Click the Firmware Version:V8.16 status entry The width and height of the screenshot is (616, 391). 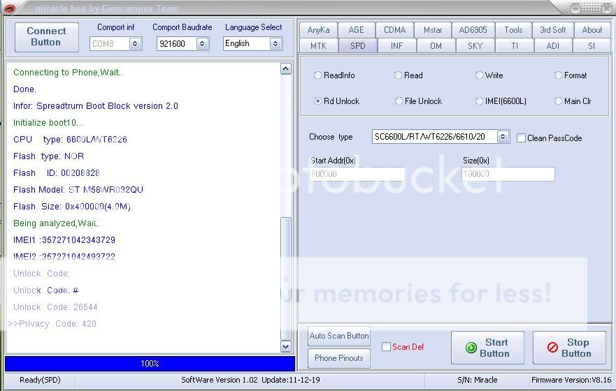571,380
